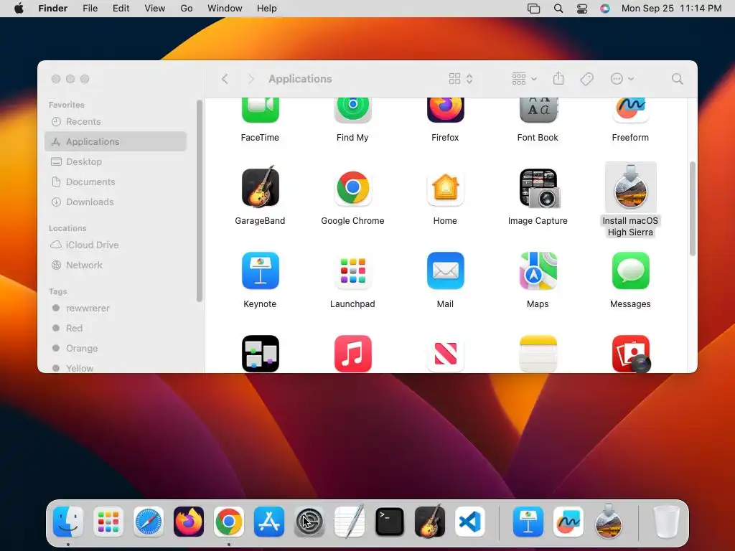Open the Go menu
The width and height of the screenshot is (735, 551).
(x=187, y=9)
